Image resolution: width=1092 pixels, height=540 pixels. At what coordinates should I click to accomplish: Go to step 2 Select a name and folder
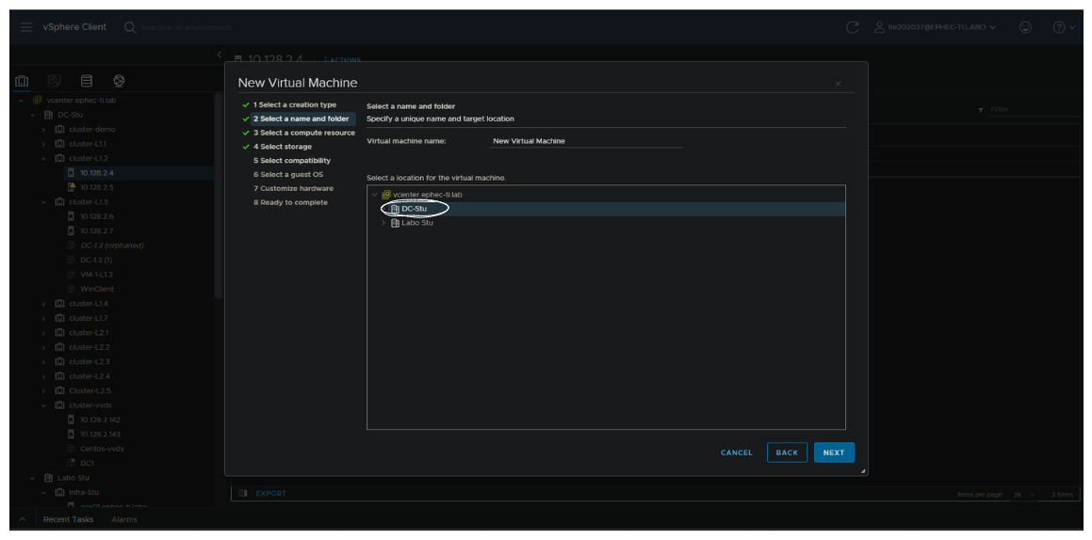(301, 119)
